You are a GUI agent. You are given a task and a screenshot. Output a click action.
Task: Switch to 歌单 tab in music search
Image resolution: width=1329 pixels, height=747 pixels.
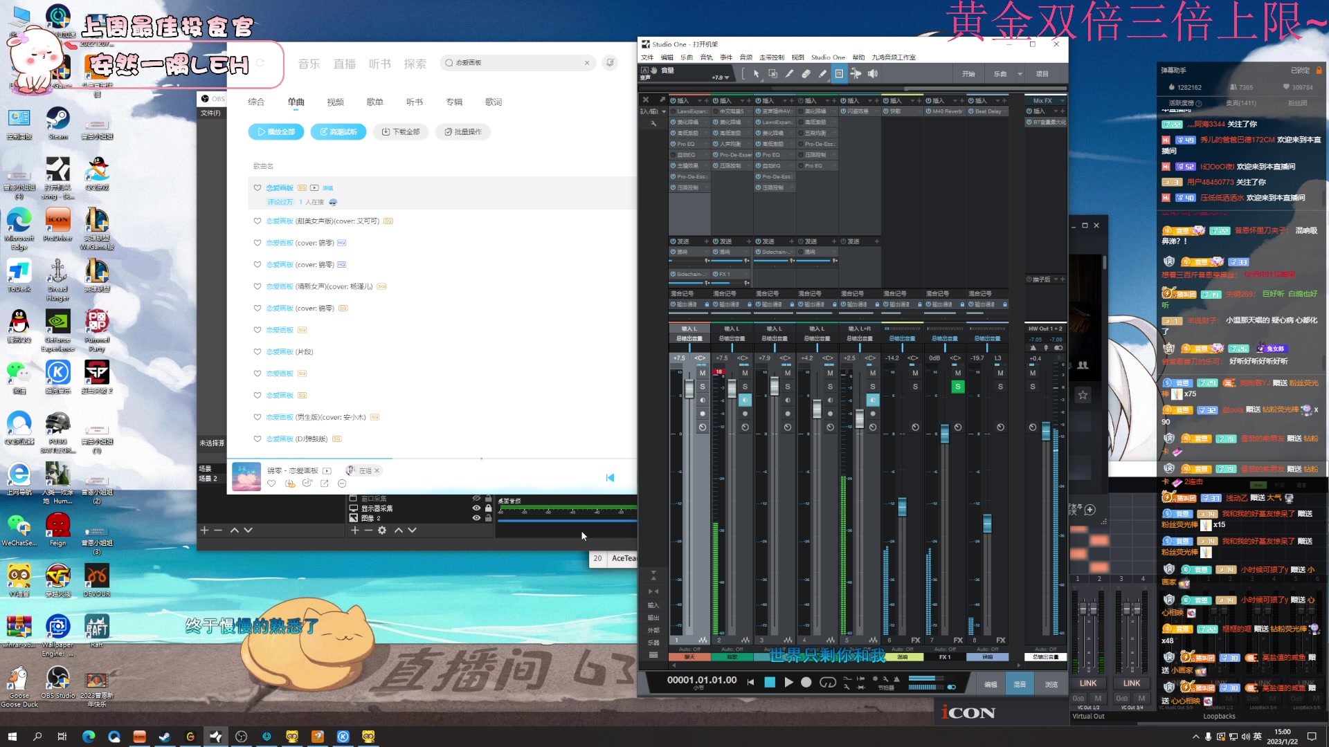(x=374, y=102)
